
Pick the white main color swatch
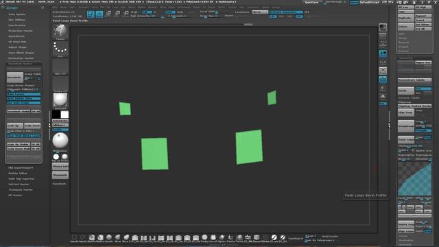(64, 115)
